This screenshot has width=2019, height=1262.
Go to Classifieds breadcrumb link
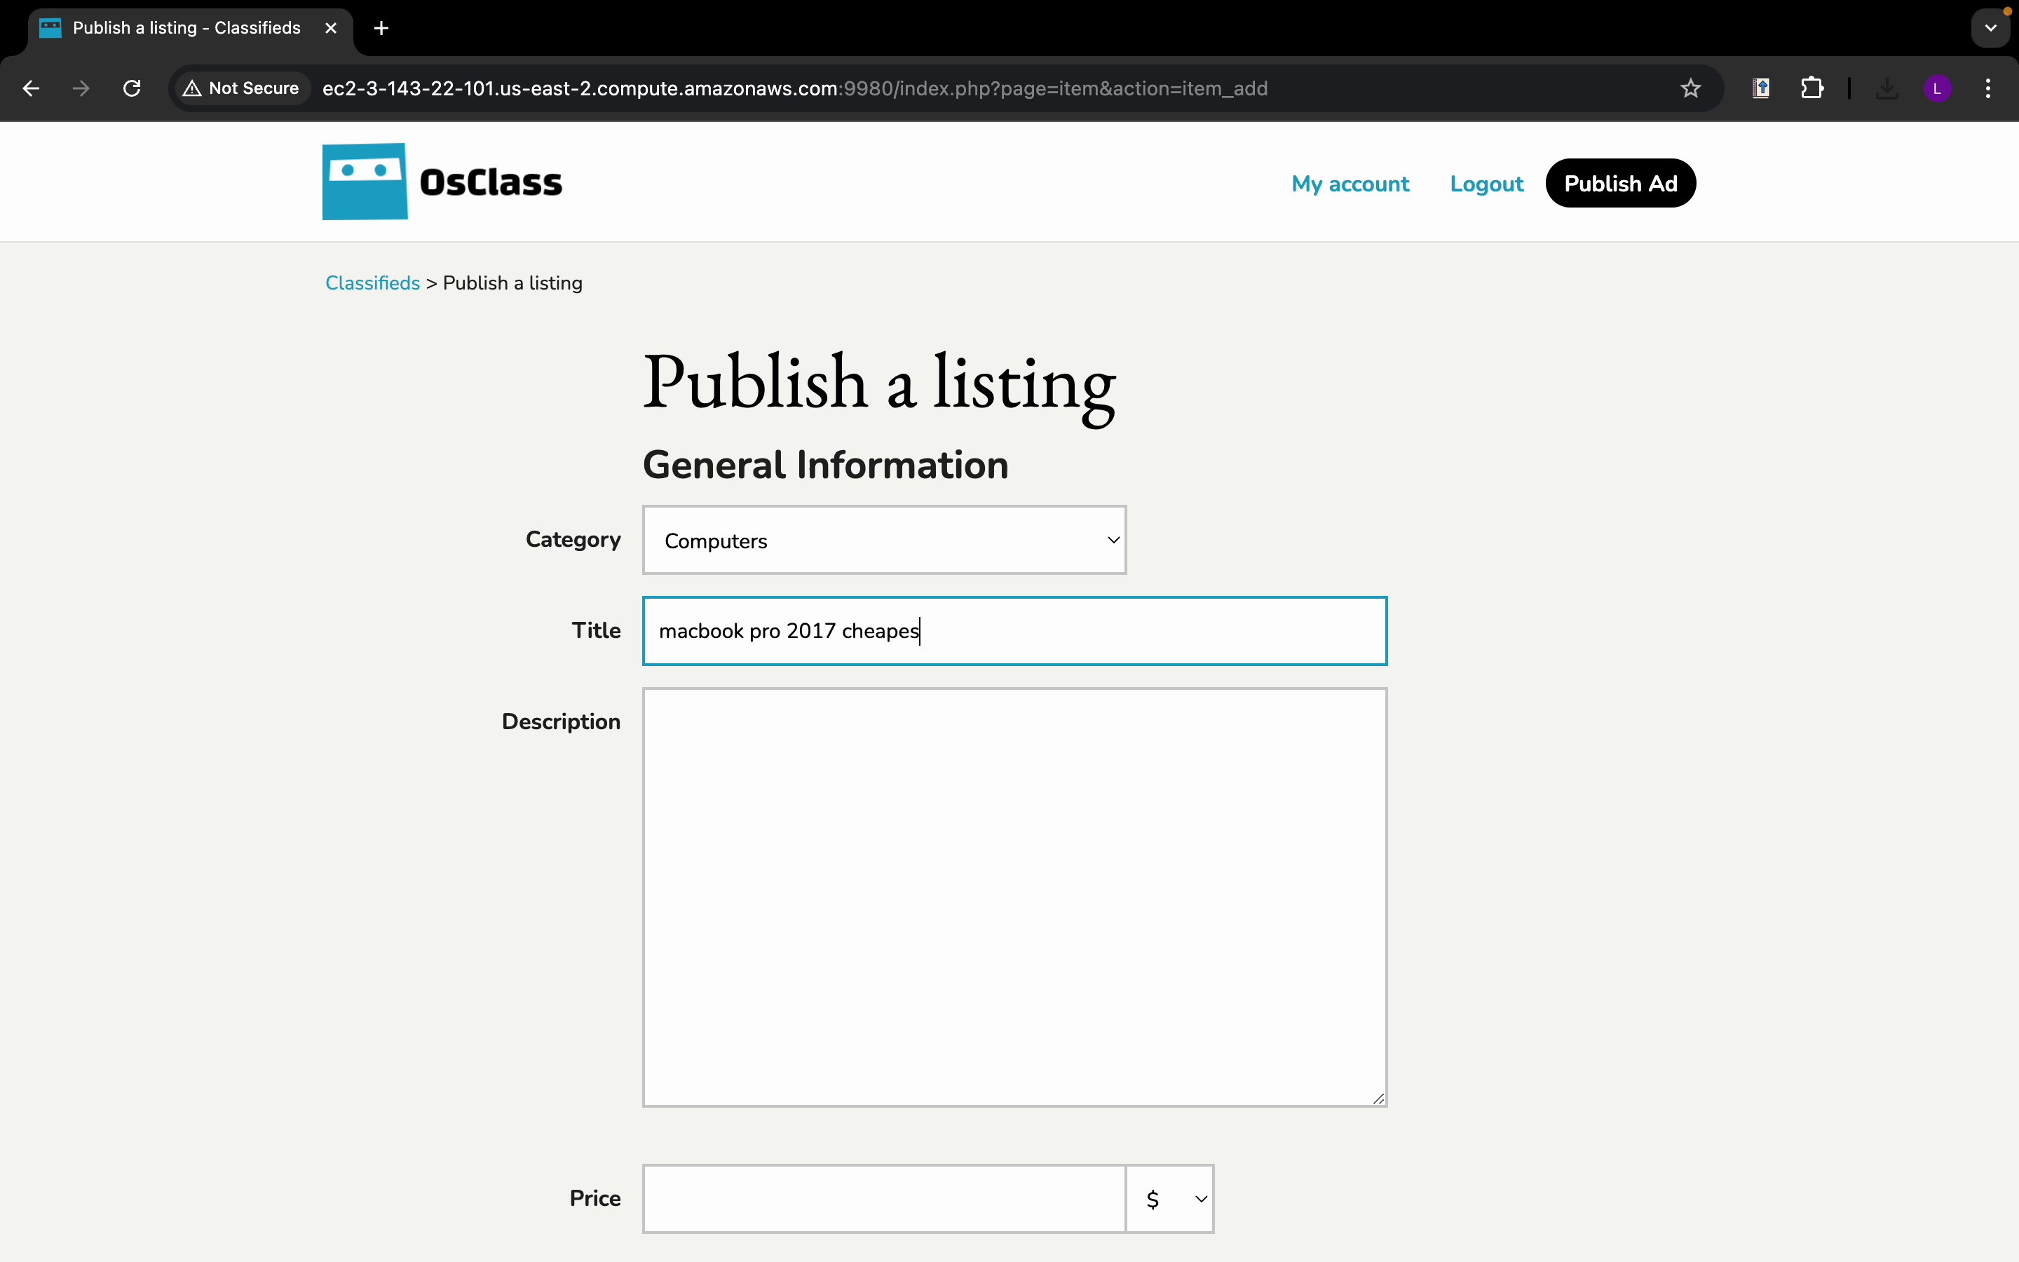pyautogui.click(x=372, y=283)
